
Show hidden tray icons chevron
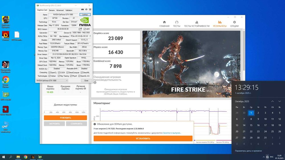click(x=264, y=157)
